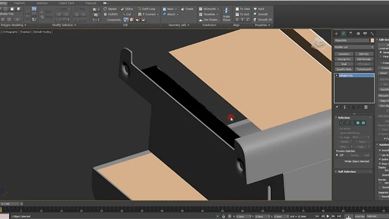The image size is (389, 219).
Task: Open the Modifier List dropdown
Action: coord(354,47)
